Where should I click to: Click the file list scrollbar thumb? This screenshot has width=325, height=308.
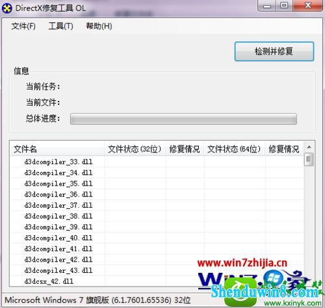(x=309, y=160)
